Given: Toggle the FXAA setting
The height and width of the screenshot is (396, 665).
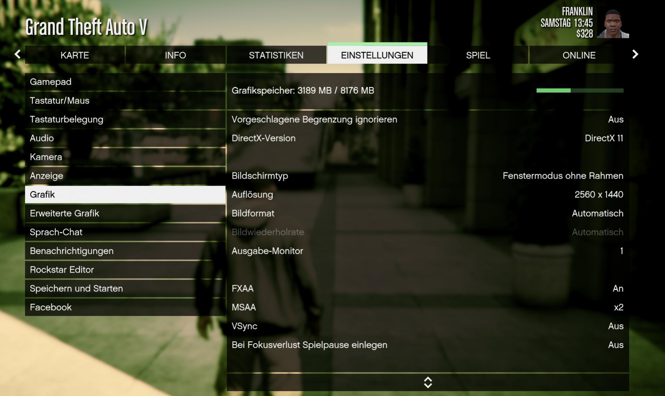Looking at the screenshot, I should [428, 289].
